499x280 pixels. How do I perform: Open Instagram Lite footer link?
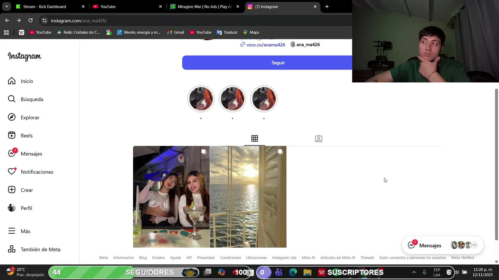point(284,257)
